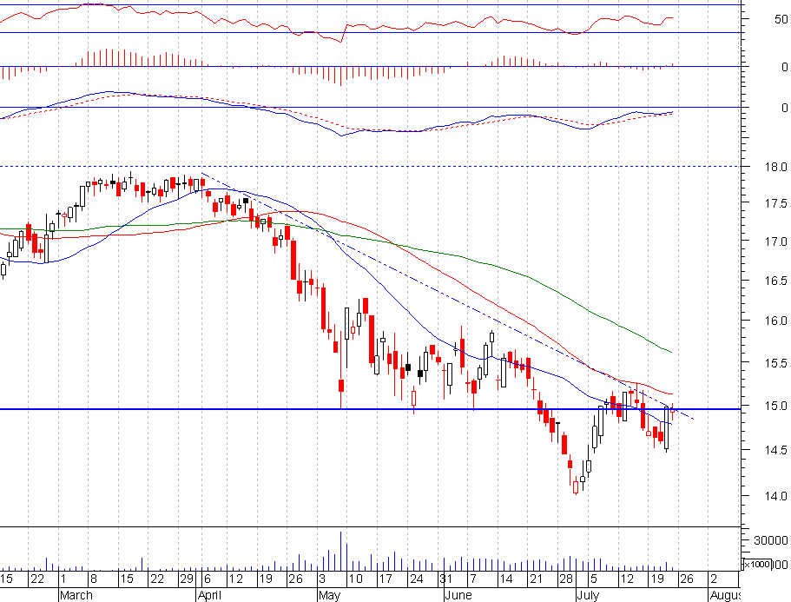Screen dimensions: 791x602
Task: Select the June month label
Action: (x=458, y=595)
